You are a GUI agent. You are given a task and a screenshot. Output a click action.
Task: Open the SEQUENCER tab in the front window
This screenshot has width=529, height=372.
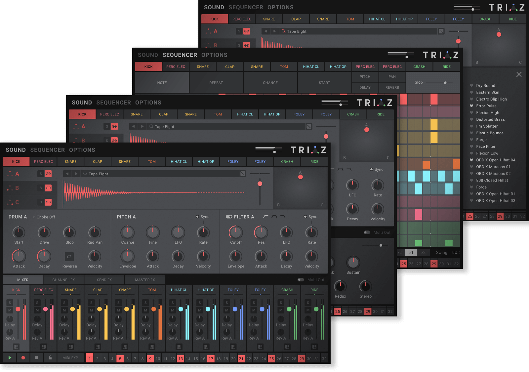[x=48, y=150]
